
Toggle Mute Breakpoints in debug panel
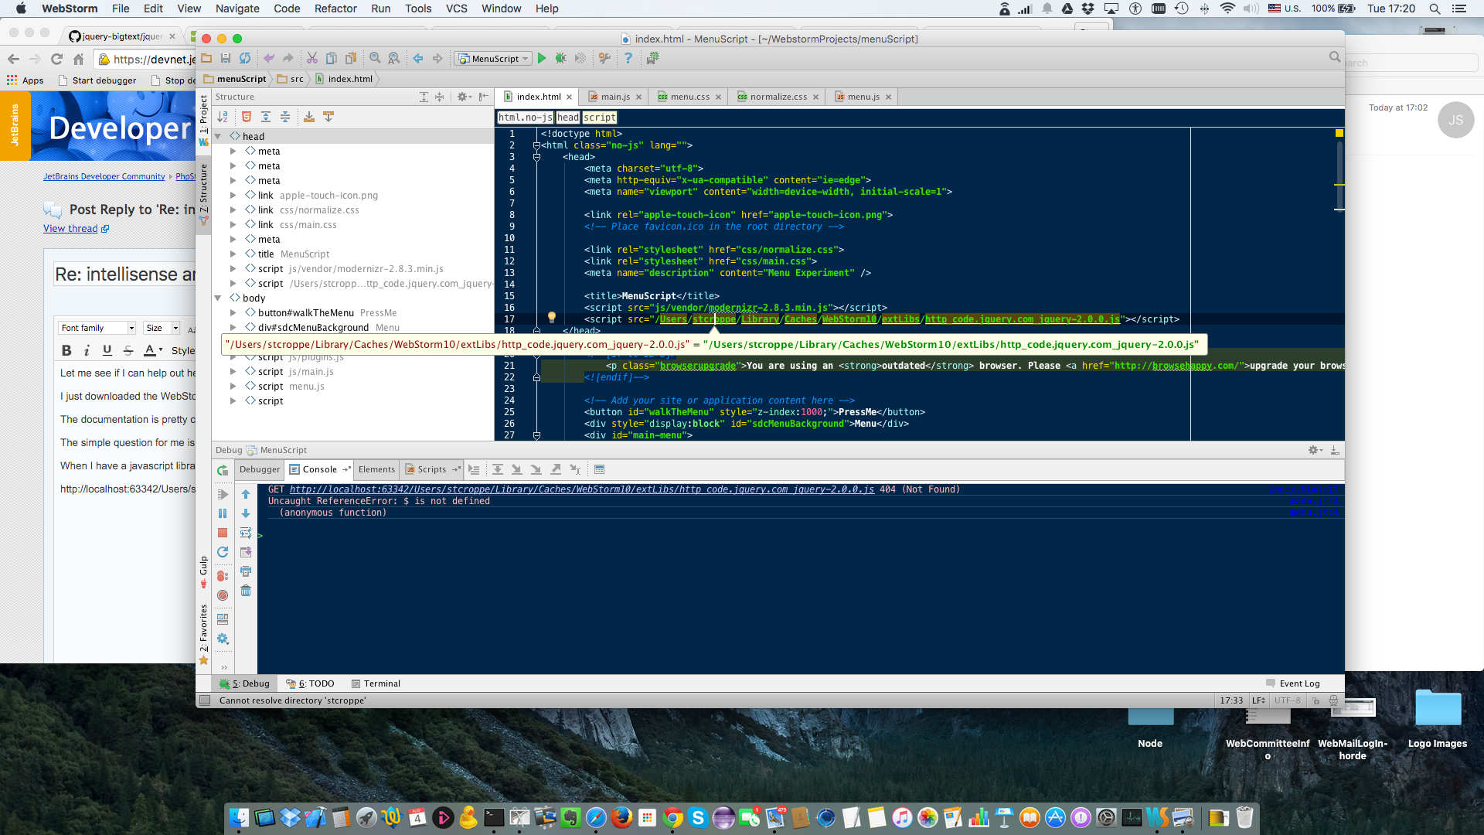click(x=223, y=595)
